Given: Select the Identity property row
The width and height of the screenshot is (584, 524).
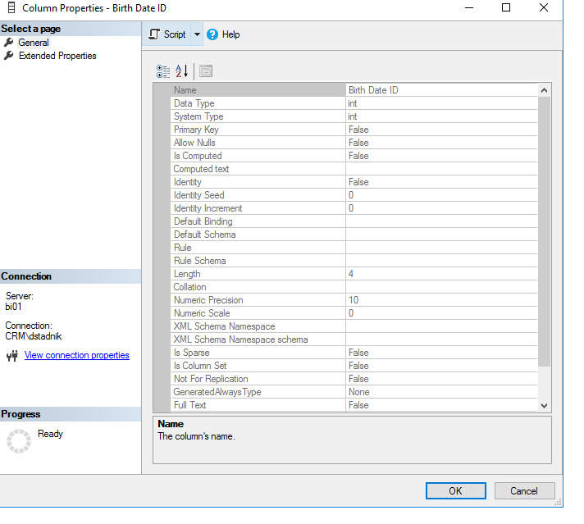Looking at the screenshot, I should pos(354,182).
